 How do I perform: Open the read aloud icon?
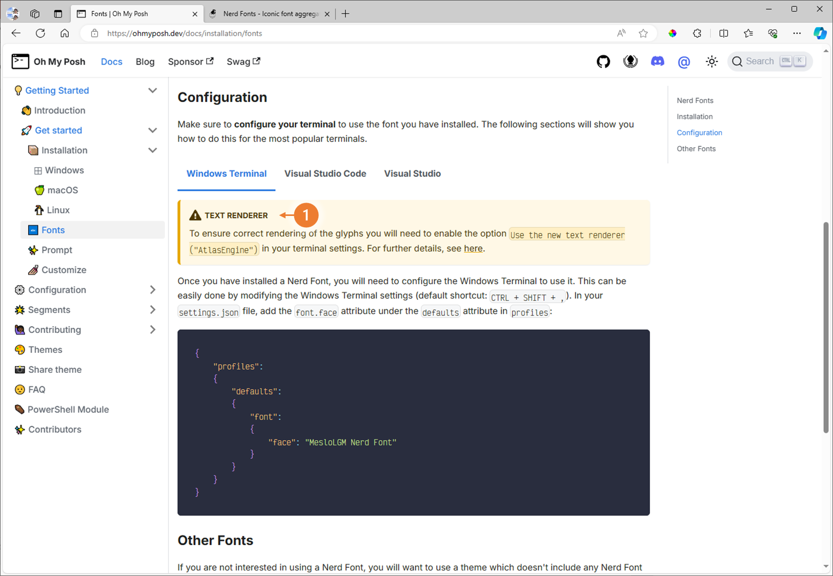[621, 33]
